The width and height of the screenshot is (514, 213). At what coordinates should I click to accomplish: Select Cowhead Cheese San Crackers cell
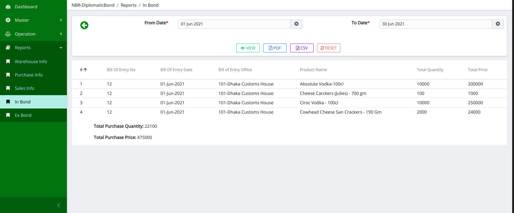coord(341,112)
